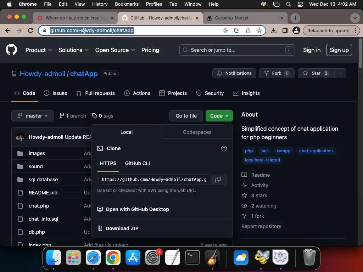Open the Projects tab

coord(173,93)
